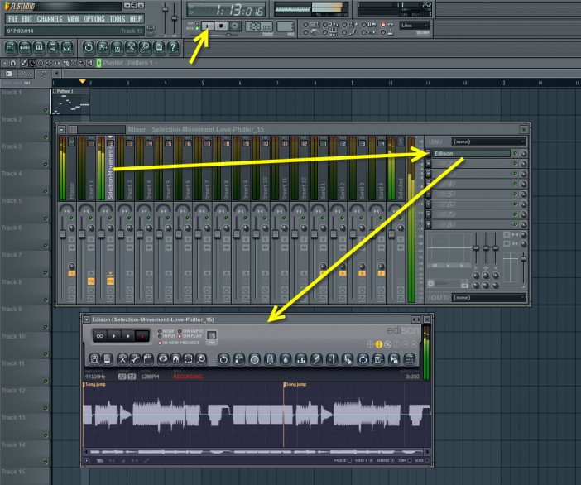Image resolution: width=581 pixels, height=485 pixels.
Task: Click the main toolbar clipboard icon
Action: tap(159, 47)
